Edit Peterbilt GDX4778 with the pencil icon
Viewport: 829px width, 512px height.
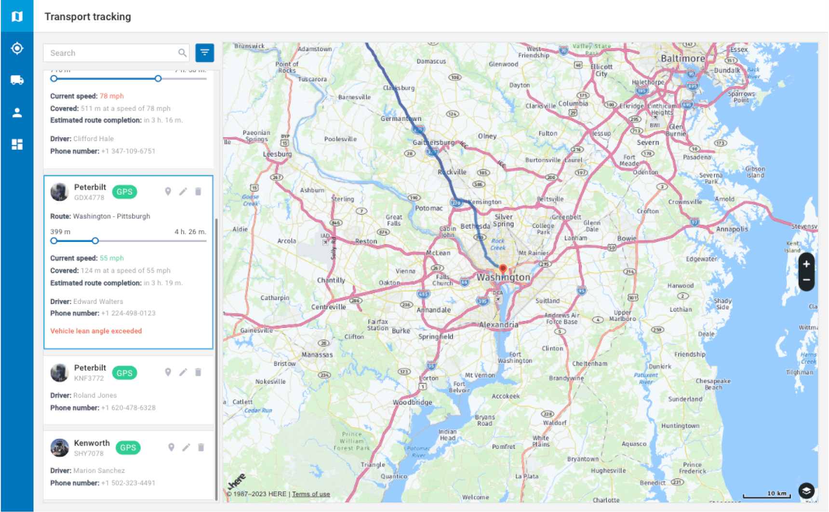point(183,191)
